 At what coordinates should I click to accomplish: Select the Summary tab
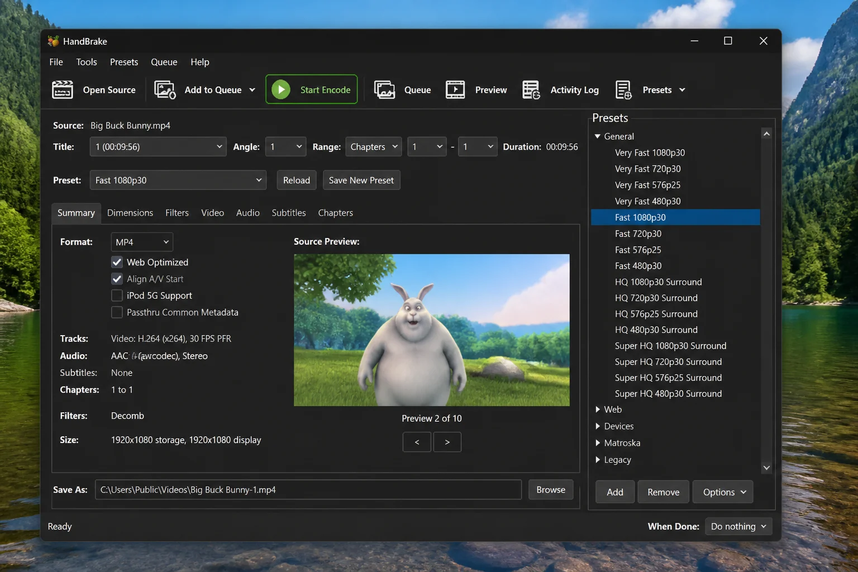[x=76, y=213]
